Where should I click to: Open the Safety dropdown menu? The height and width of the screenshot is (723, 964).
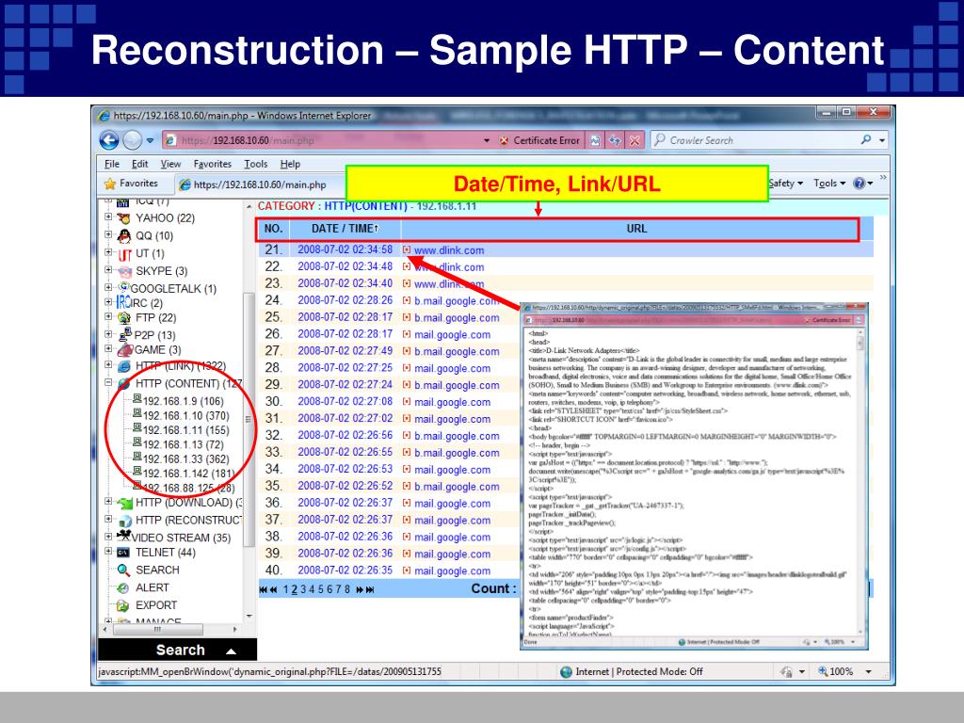click(786, 184)
